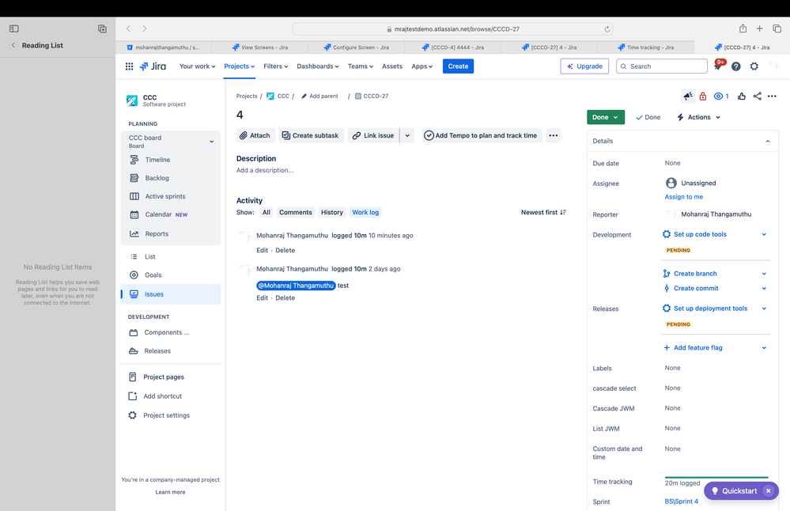The width and height of the screenshot is (790, 511).
Task: Expand the Add feature flag chevron
Action: coord(764,348)
